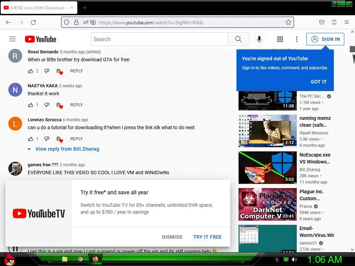
Task: Click the YouTube Search field
Action: pos(159,39)
